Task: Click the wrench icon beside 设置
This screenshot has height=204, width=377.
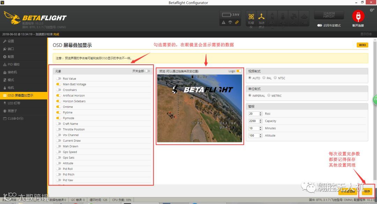Action: tap(5, 41)
